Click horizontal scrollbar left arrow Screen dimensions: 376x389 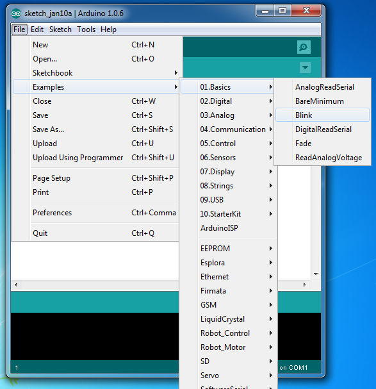16,285
